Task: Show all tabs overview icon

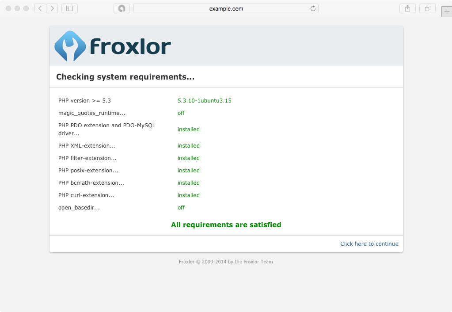Action: 428,8
